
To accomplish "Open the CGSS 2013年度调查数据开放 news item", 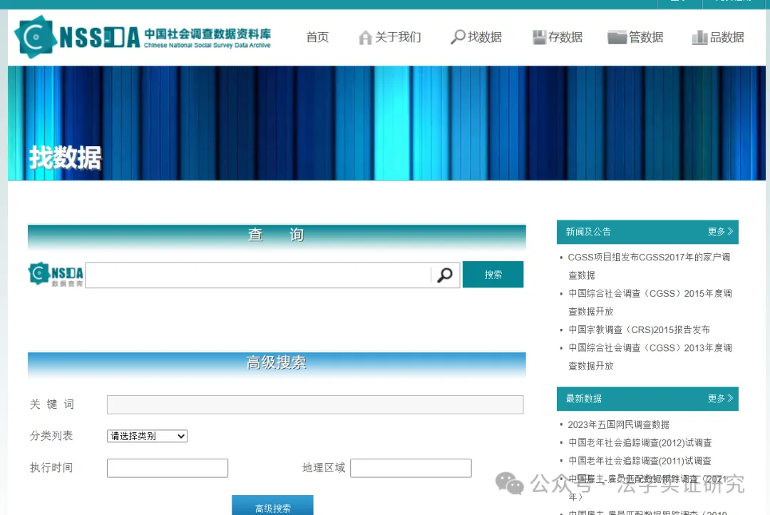I will [x=650, y=357].
